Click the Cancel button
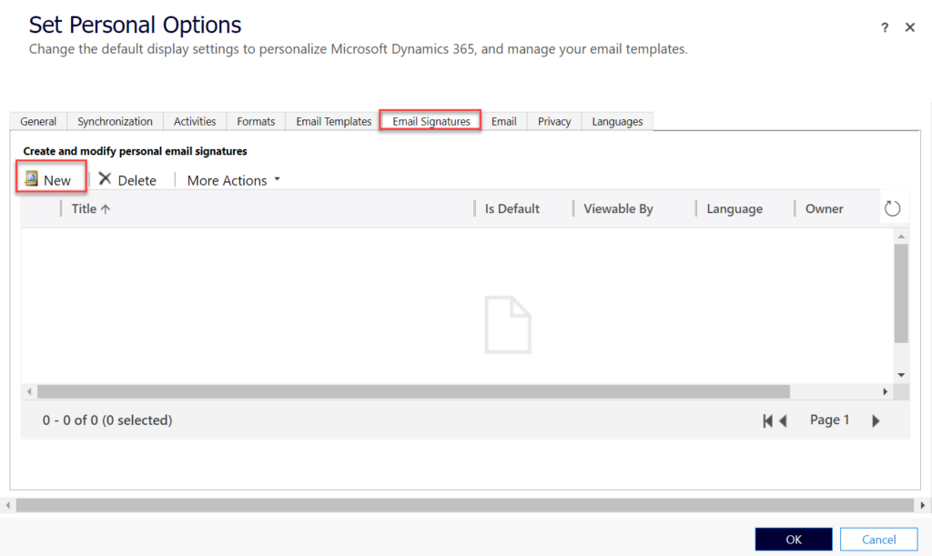Viewport: 932px width, 556px height. (x=878, y=540)
